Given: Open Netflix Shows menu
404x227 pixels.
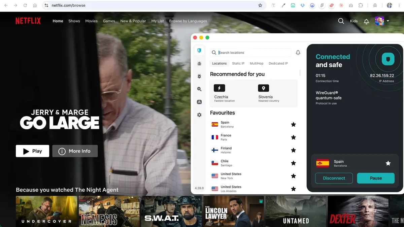Looking at the screenshot, I should [74, 21].
